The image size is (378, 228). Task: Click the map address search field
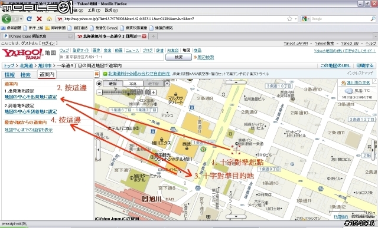click(x=112, y=57)
